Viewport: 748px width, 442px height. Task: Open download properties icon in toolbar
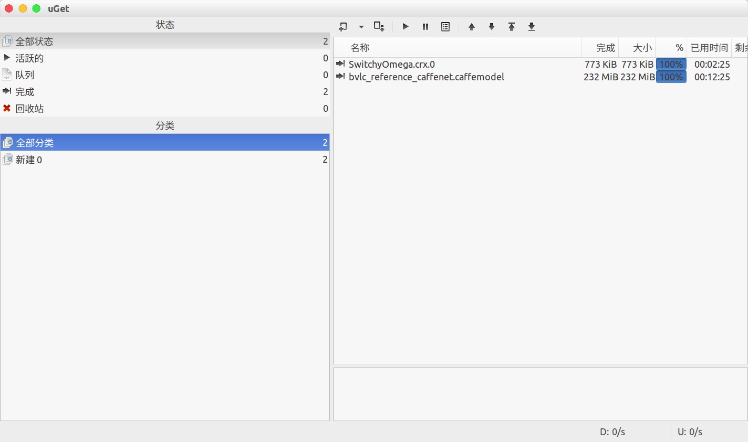pos(445,27)
